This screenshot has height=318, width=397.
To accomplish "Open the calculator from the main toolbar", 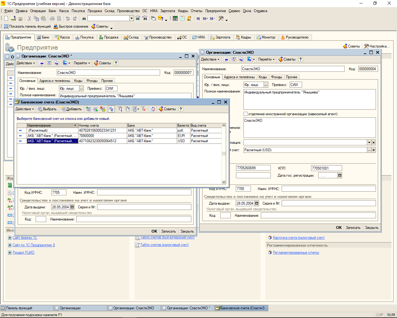I will coord(175,19).
